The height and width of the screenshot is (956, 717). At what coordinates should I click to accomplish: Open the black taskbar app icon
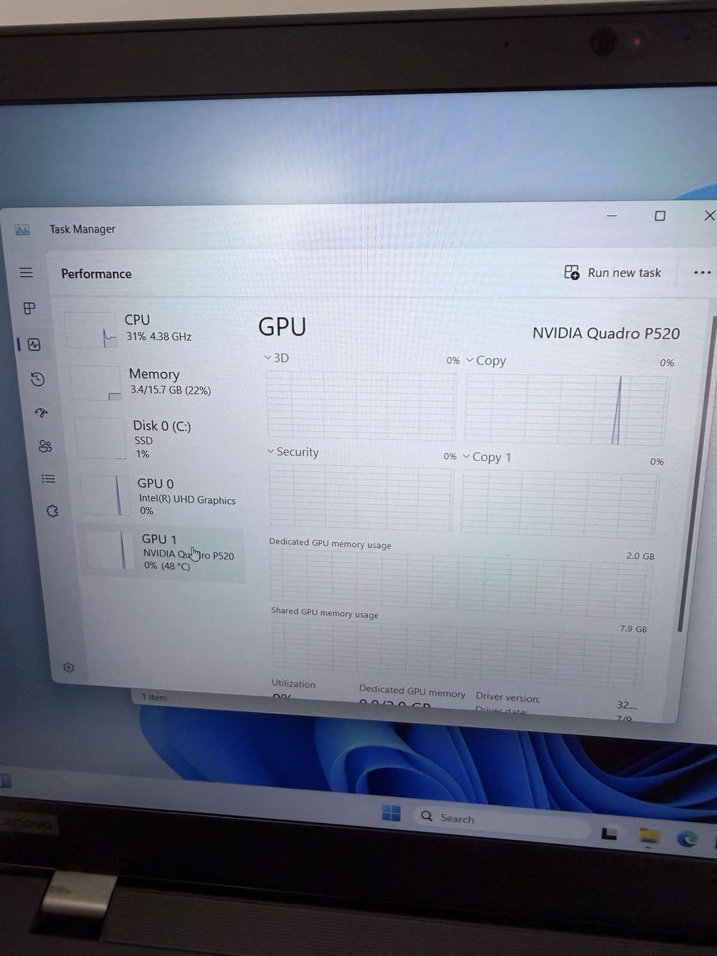(x=609, y=833)
